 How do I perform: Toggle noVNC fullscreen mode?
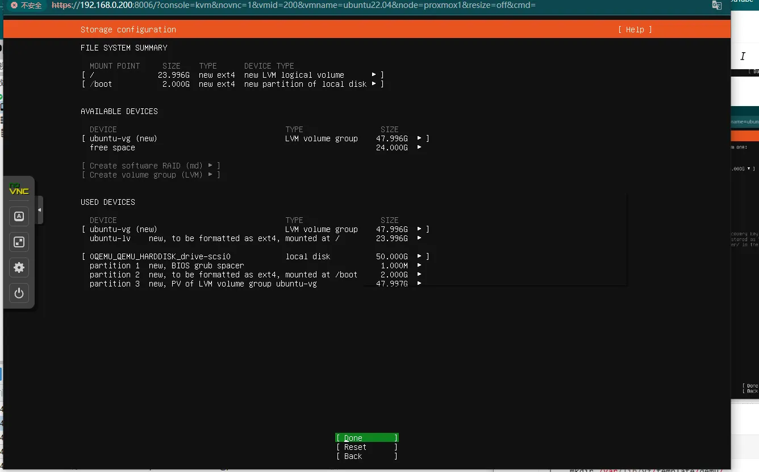[x=19, y=242]
